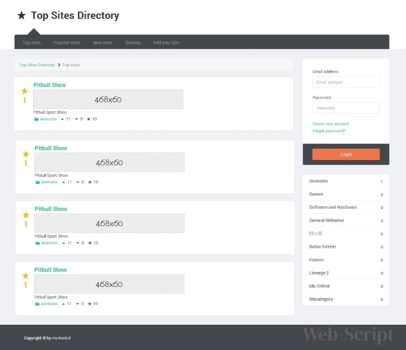Select the Games category in sidebar

coord(316,194)
